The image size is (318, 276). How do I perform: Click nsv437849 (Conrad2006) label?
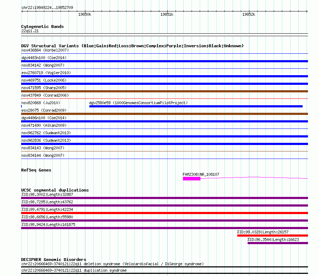click(45, 95)
